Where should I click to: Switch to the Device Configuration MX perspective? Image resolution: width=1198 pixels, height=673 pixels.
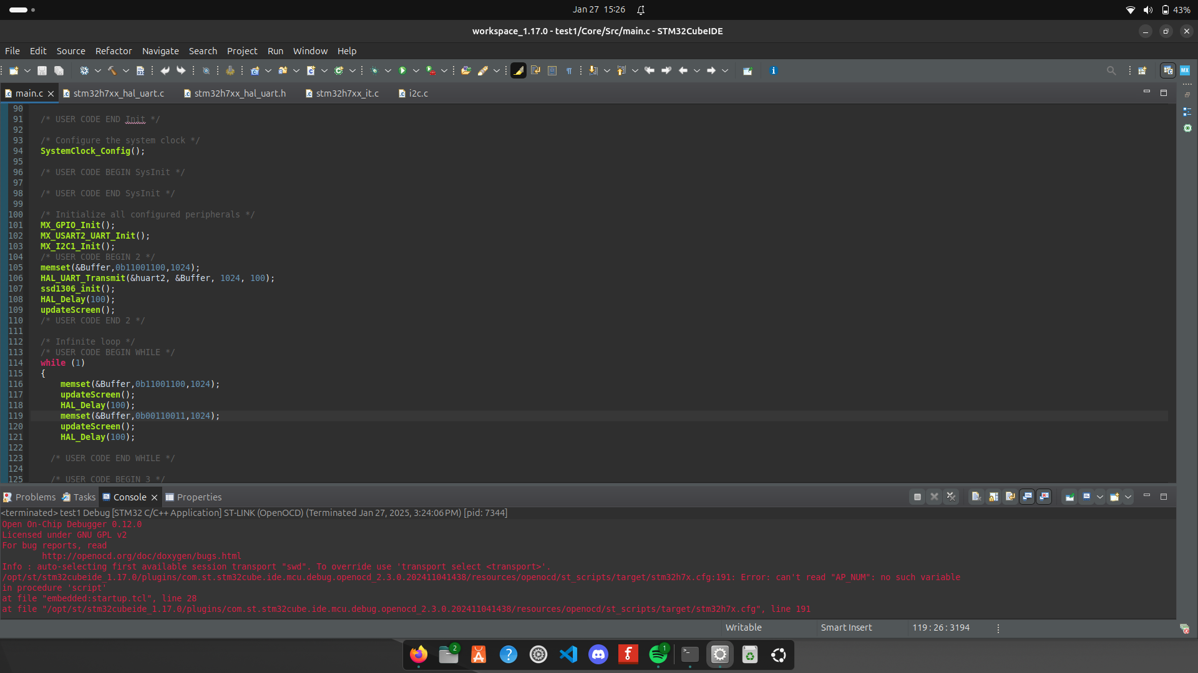point(1185,71)
